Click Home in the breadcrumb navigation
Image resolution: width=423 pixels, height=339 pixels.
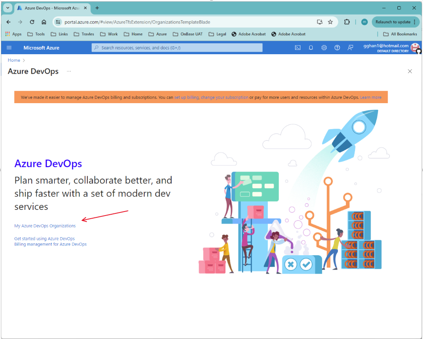pyautogui.click(x=13, y=60)
